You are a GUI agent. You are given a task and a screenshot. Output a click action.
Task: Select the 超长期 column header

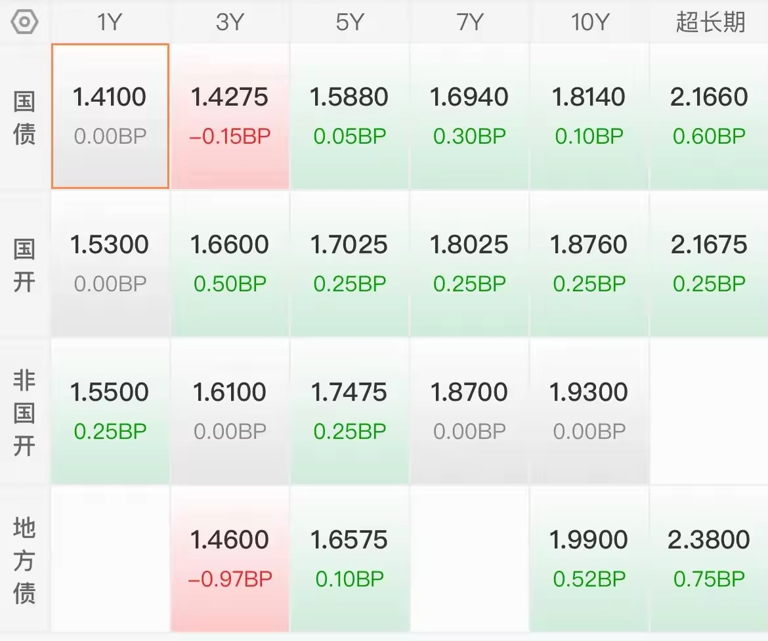(x=710, y=22)
